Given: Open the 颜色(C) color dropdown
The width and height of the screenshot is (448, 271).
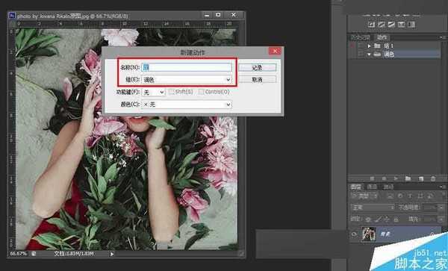Looking at the screenshot, I should tap(187, 105).
